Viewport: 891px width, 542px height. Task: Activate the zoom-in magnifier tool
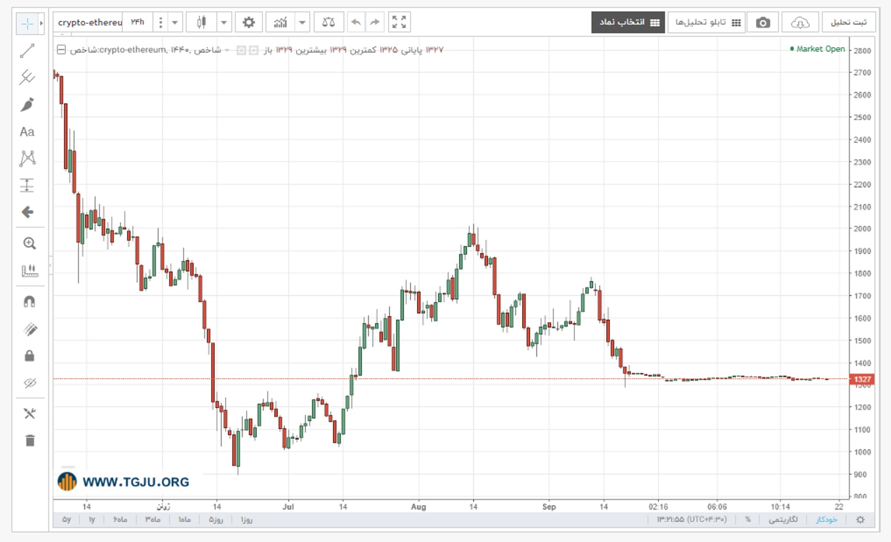click(30, 243)
